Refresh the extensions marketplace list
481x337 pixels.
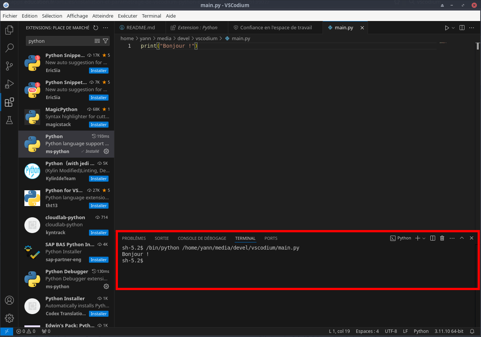tap(96, 28)
